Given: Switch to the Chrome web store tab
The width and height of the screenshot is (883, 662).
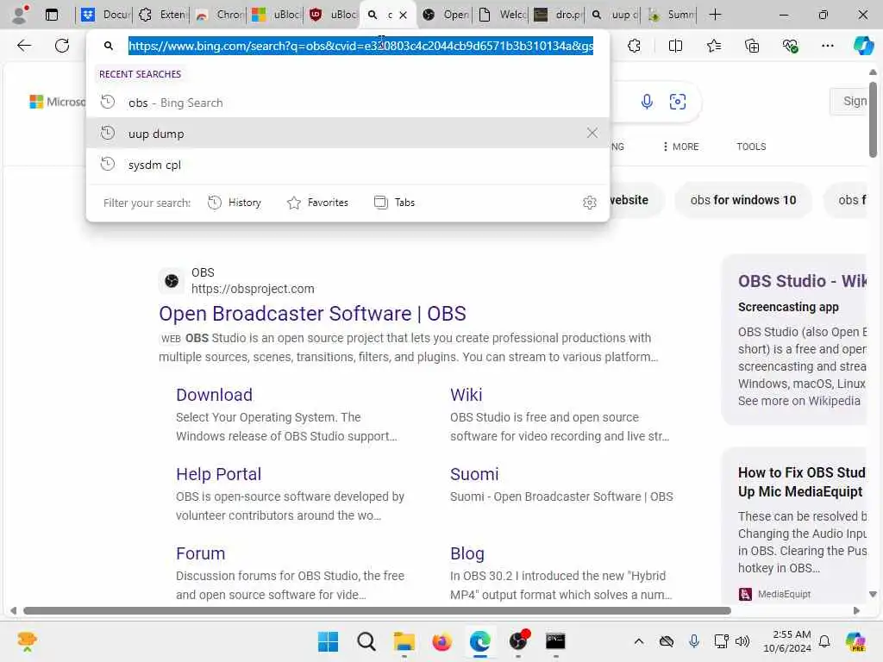Looking at the screenshot, I should (x=219, y=15).
